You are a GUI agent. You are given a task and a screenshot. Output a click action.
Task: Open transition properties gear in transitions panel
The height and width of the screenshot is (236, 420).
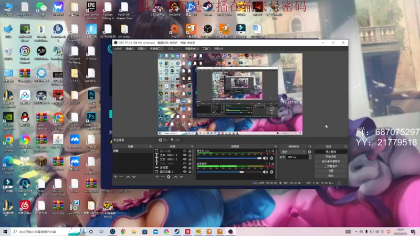pos(310,152)
